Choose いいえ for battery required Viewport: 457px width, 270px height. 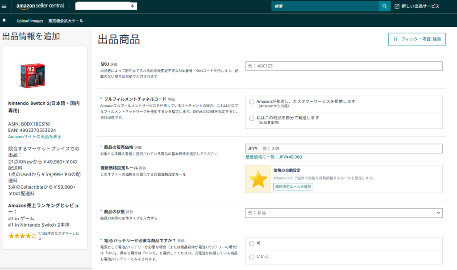click(252, 257)
